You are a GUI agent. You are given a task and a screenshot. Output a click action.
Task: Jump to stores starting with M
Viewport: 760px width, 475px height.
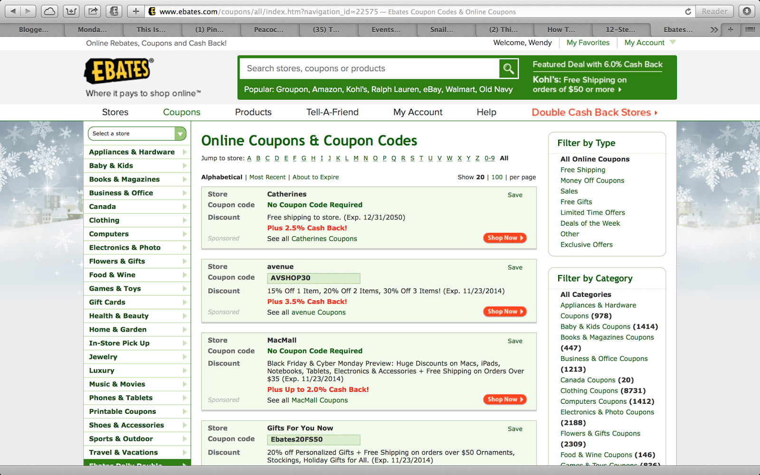[x=356, y=158]
